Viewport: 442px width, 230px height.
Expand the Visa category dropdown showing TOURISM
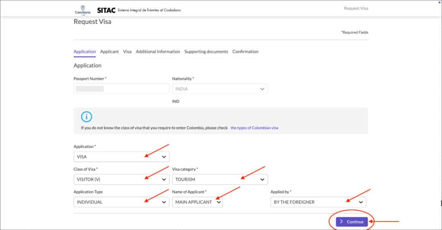coord(220,179)
